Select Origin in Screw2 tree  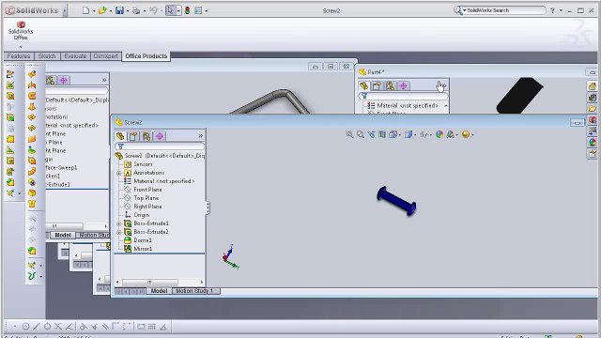pos(142,215)
